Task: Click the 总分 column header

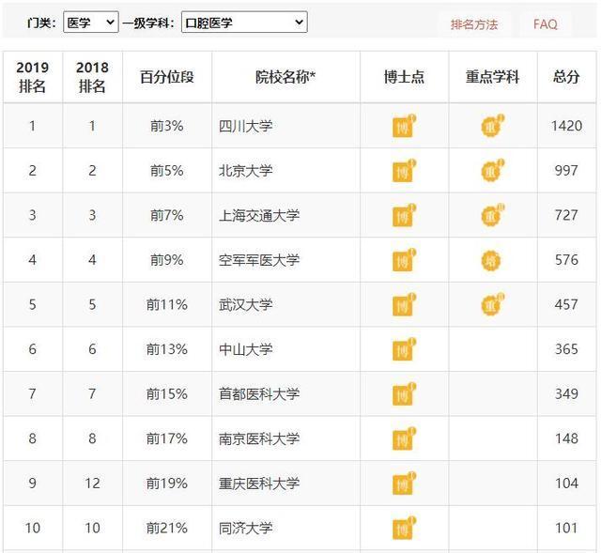Action: pyautogui.click(x=566, y=77)
